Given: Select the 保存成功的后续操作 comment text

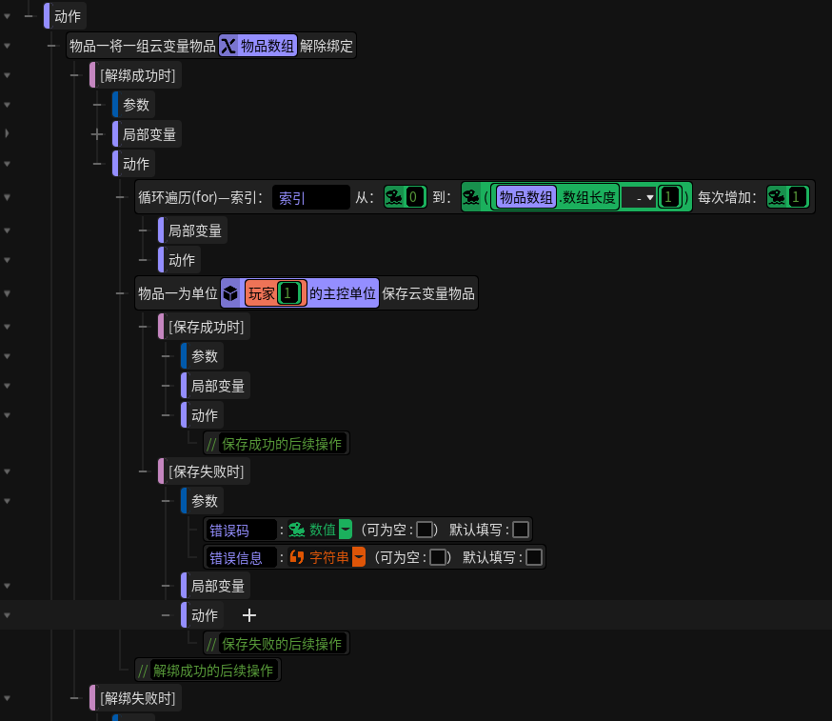Looking at the screenshot, I should click(x=282, y=444).
